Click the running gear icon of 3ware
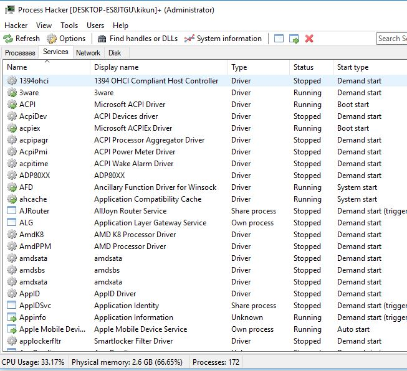 coord(12,93)
